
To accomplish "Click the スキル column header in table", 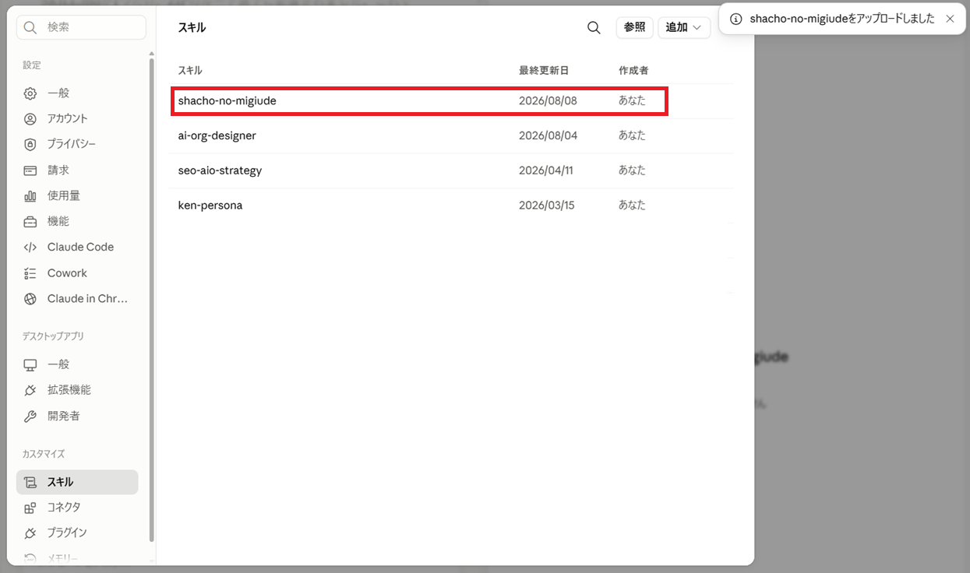I will coord(190,71).
